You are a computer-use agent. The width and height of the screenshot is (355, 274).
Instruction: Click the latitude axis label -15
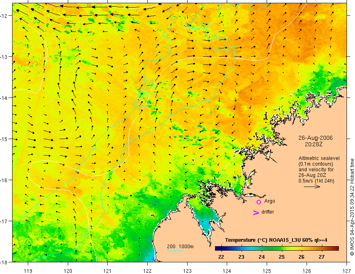[x=4, y=139]
